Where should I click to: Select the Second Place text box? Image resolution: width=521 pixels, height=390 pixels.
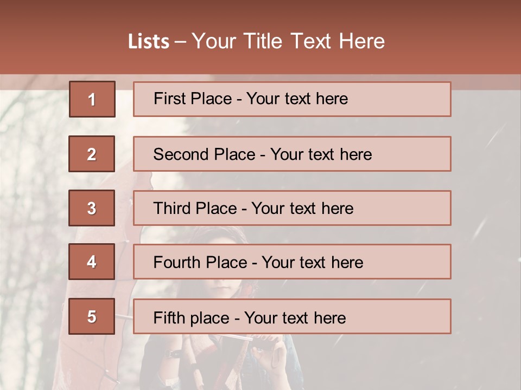pyautogui.click(x=292, y=154)
